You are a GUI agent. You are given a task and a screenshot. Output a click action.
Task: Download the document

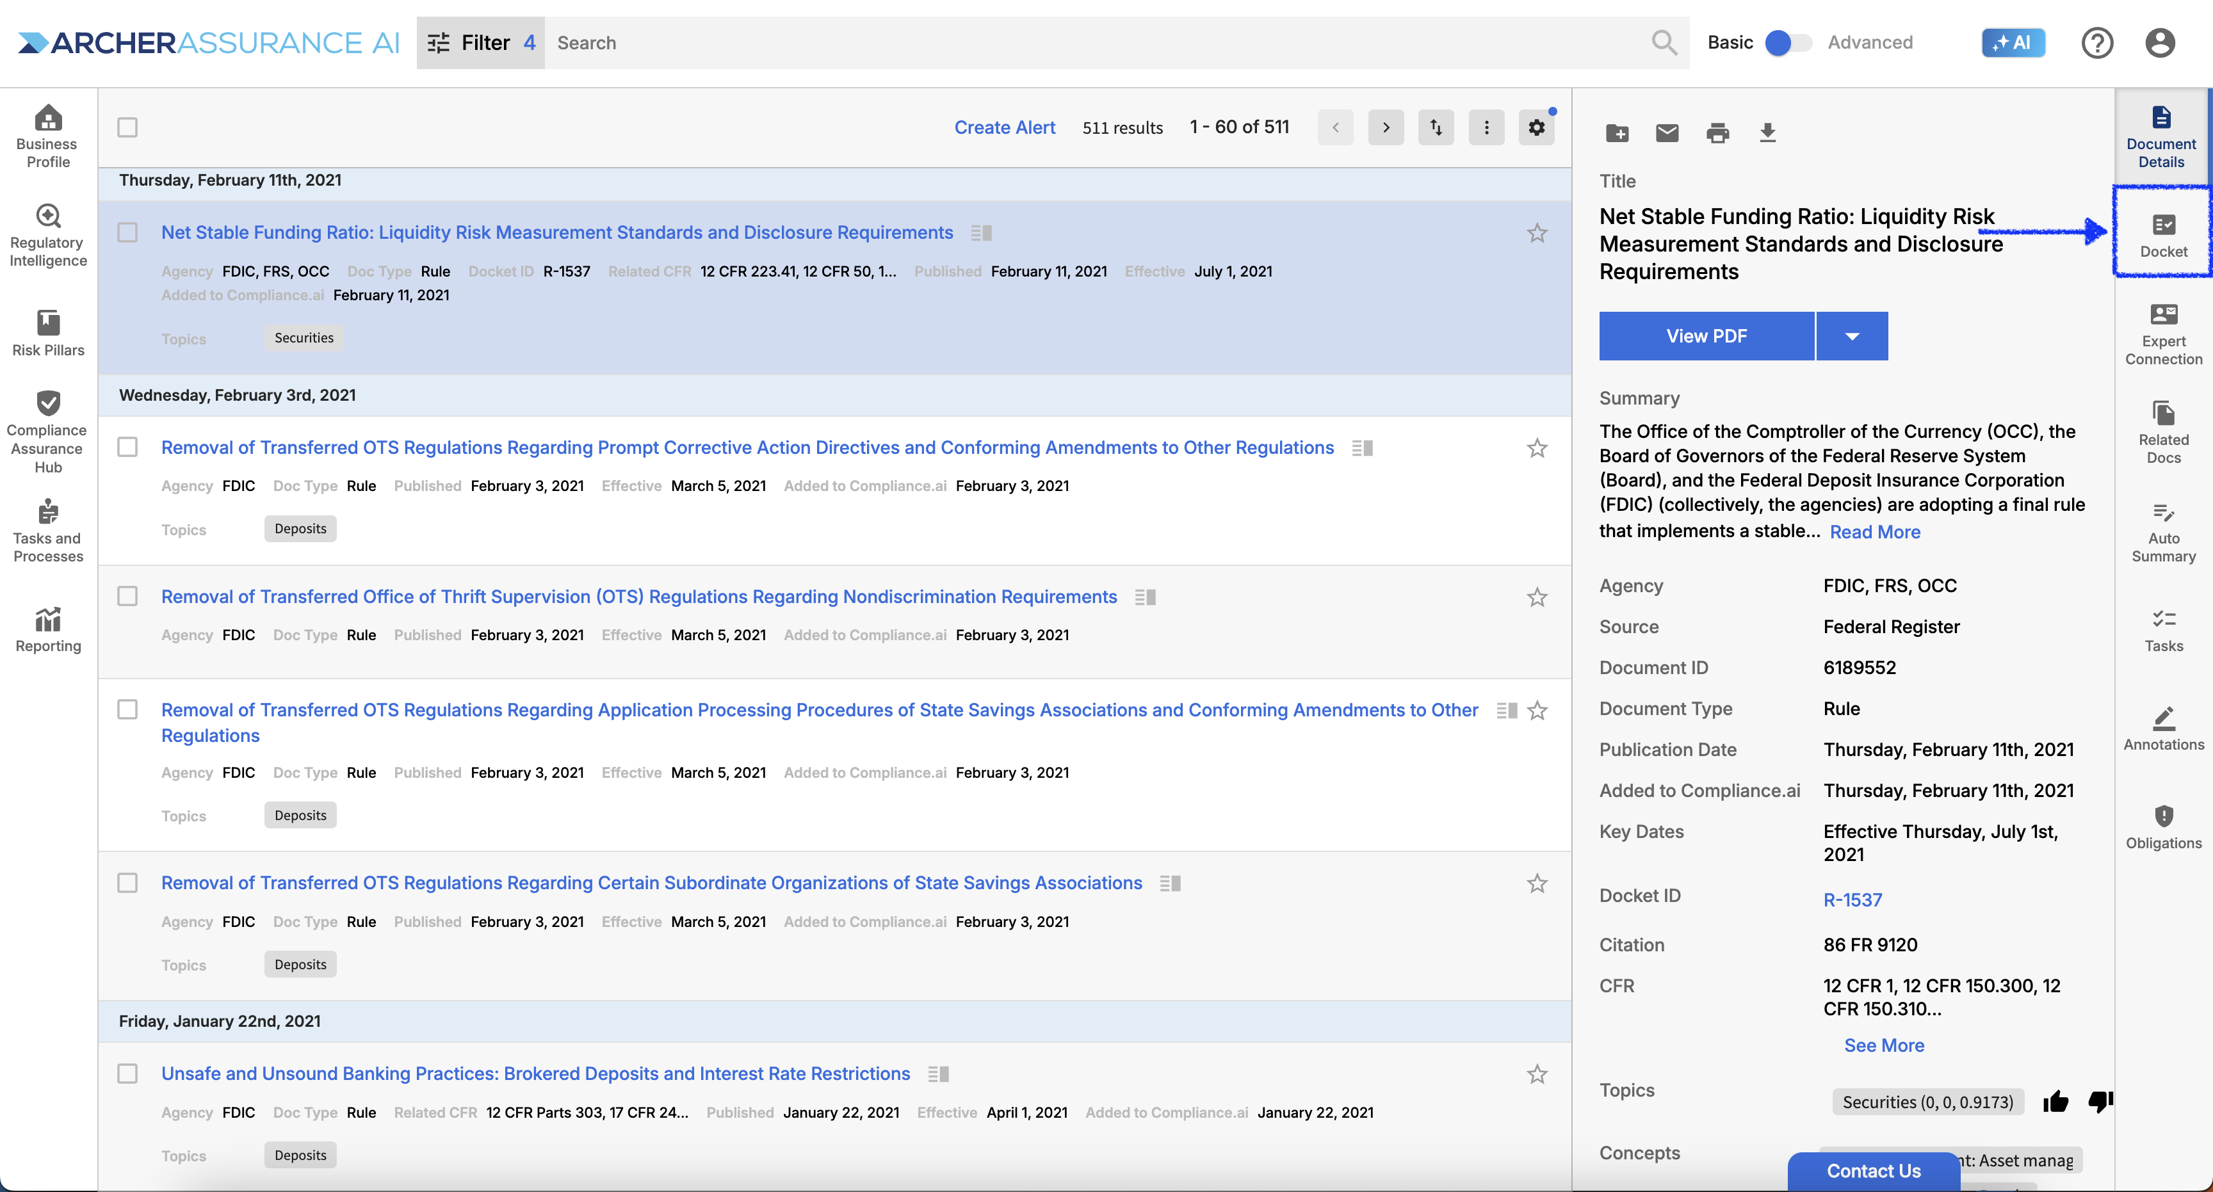[x=1767, y=133]
